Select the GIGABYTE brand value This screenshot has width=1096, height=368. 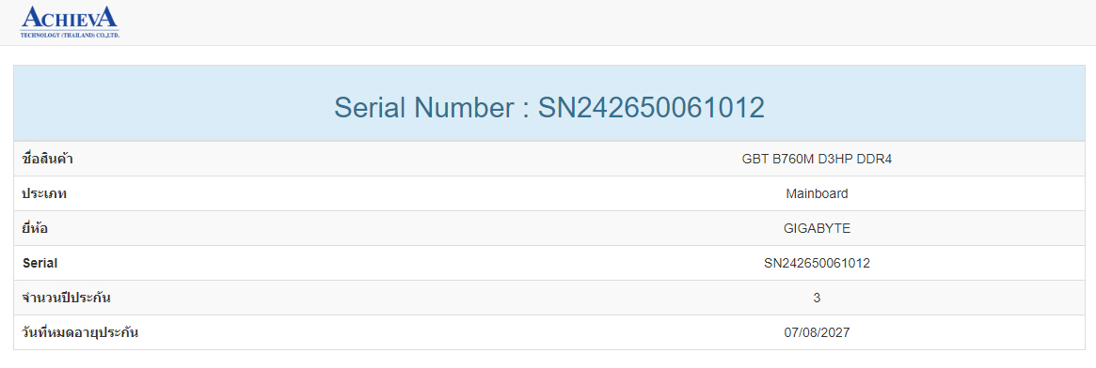pos(817,229)
